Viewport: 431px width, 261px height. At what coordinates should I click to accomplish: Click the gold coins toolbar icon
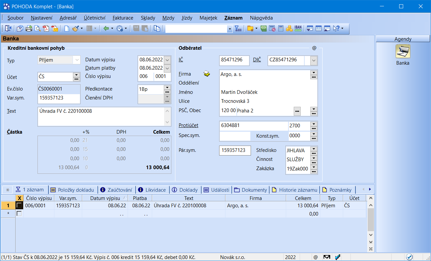[289, 29]
